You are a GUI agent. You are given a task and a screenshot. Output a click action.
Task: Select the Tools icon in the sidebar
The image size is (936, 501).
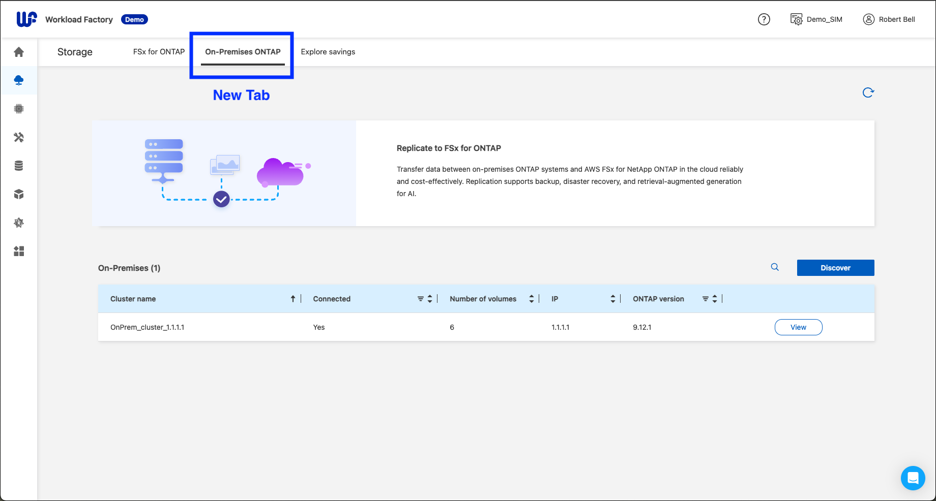point(19,137)
